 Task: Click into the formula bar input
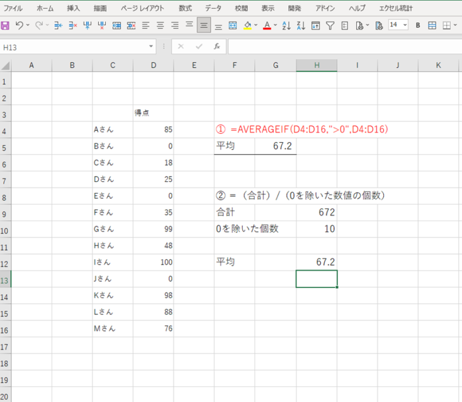pos(345,46)
